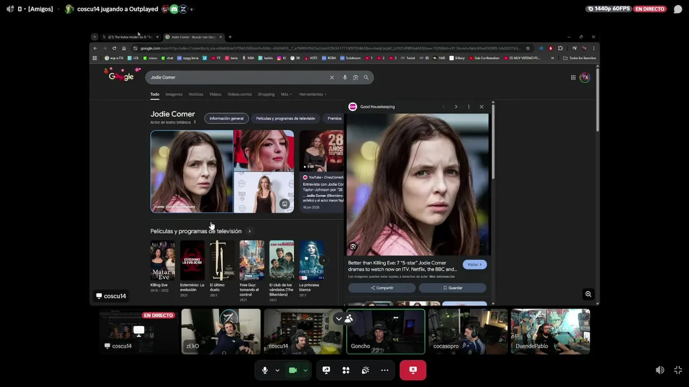Select Películas y programas de televisión chip
The width and height of the screenshot is (689, 387).
(x=285, y=118)
